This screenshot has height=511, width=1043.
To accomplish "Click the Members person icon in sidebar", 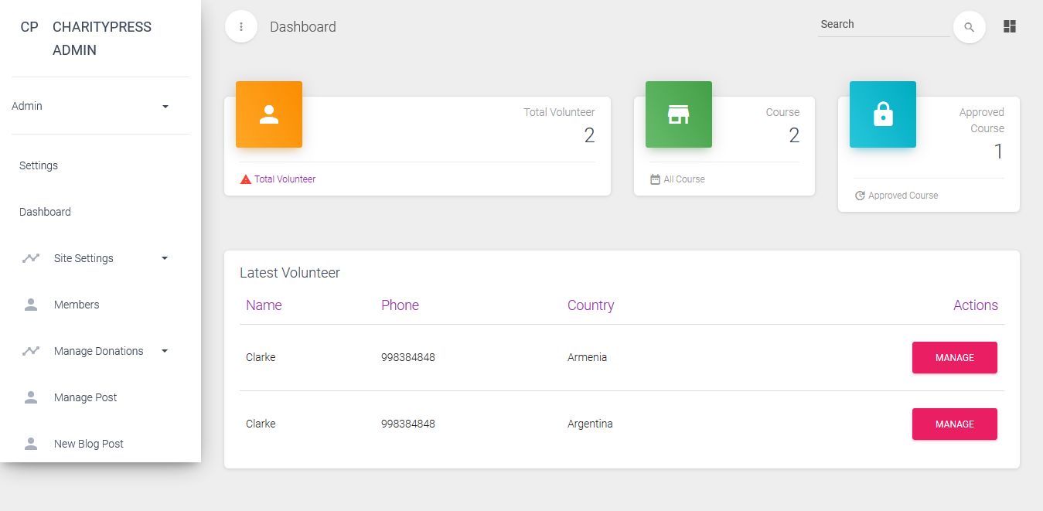I will pyautogui.click(x=31, y=305).
